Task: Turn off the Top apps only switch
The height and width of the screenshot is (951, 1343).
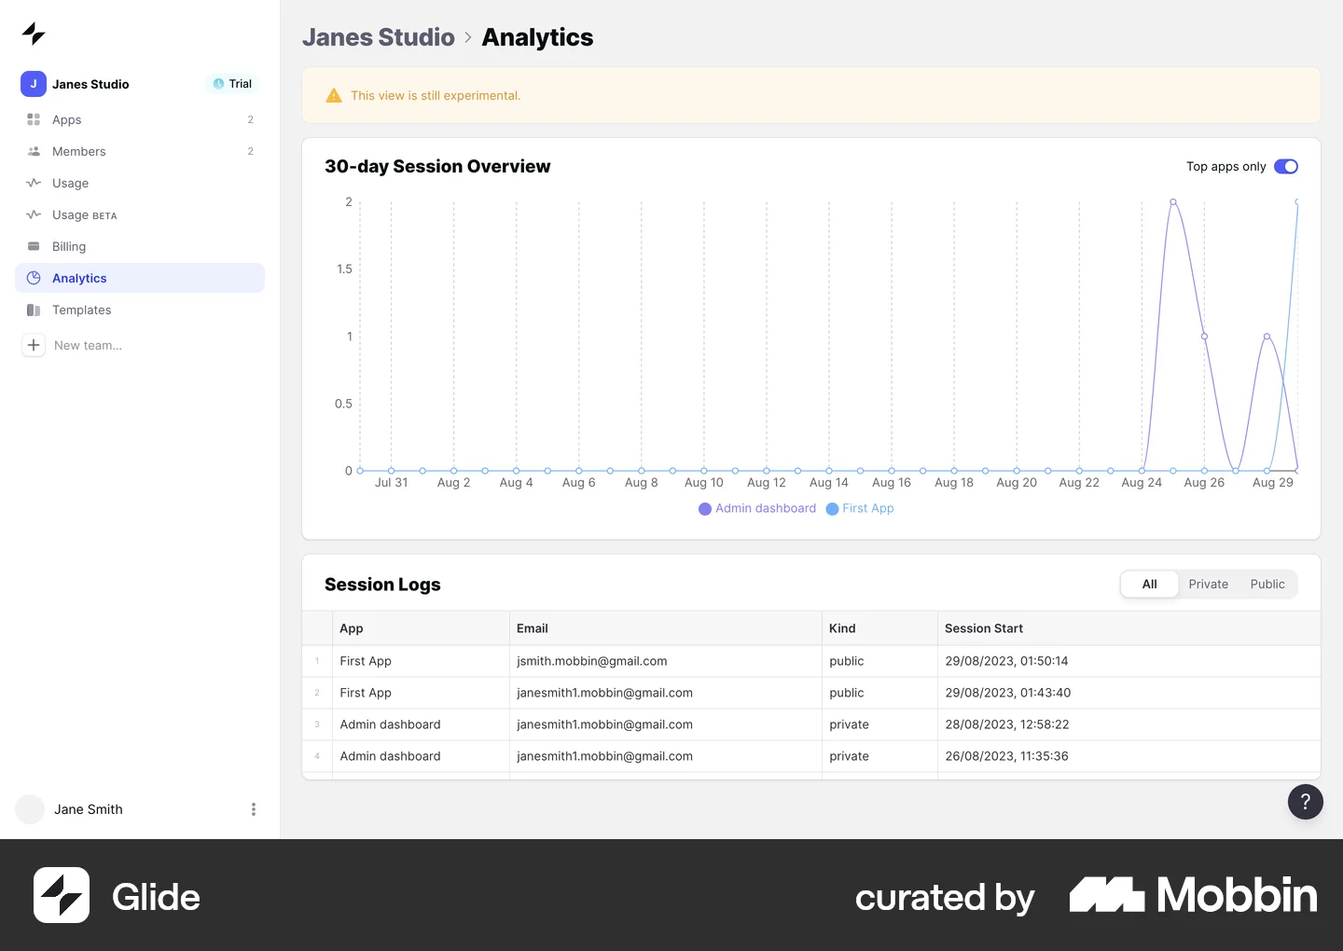Action: pyautogui.click(x=1286, y=167)
